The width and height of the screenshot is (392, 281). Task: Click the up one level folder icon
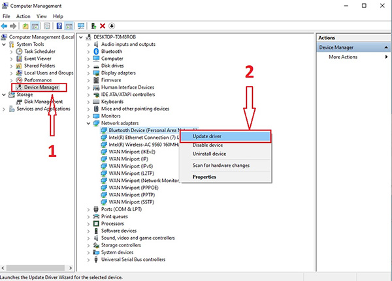pyautogui.click(x=25, y=25)
